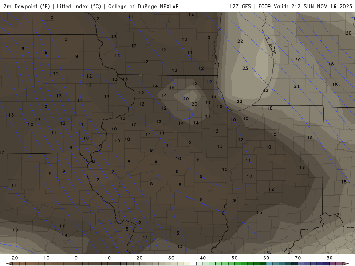The height and width of the screenshot is (266, 355).
Task: Click the '60' colorbar scale label
Action: (266, 258)
